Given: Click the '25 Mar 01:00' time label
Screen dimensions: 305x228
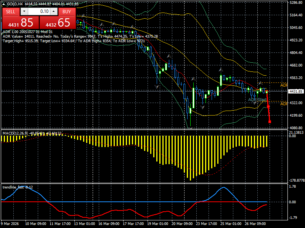Looking at the screenshot, I should pos(231,223).
